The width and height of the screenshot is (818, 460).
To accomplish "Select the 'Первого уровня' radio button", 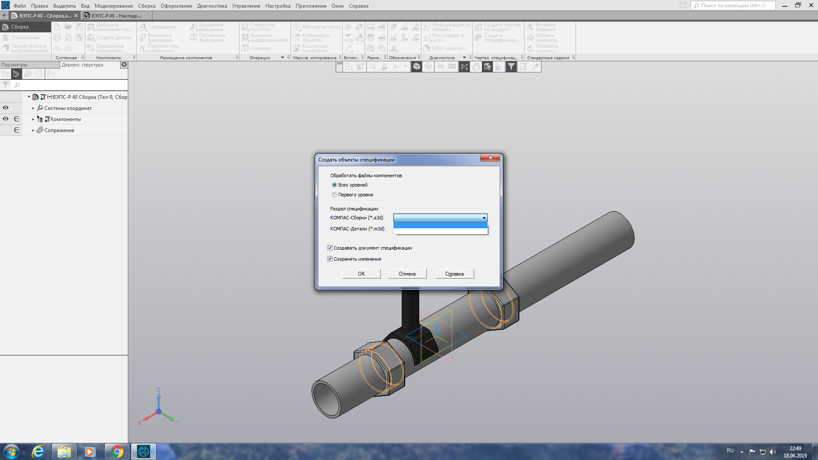I will coord(334,195).
